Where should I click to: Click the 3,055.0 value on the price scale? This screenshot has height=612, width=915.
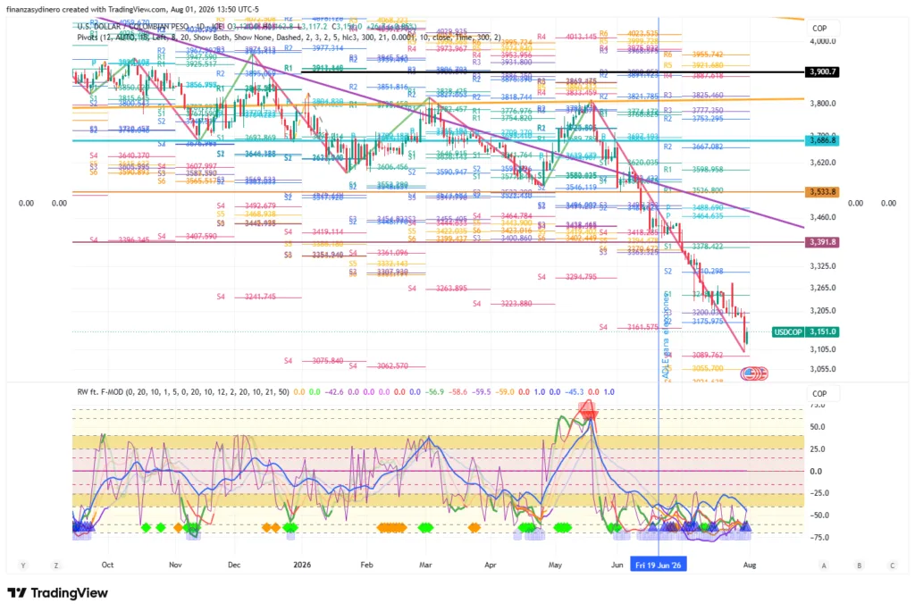click(x=823, y=369)
